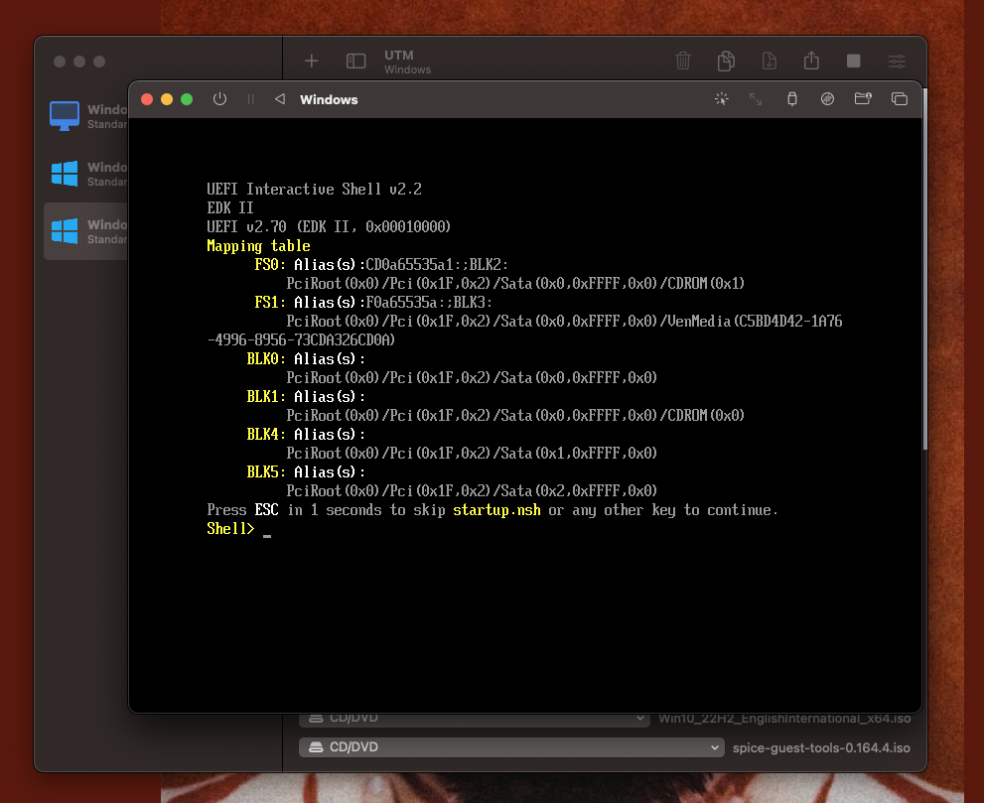Click the UEFI Interactive Shell v2.2 line
The image size is (984, 803).
[x=315, y=189]
